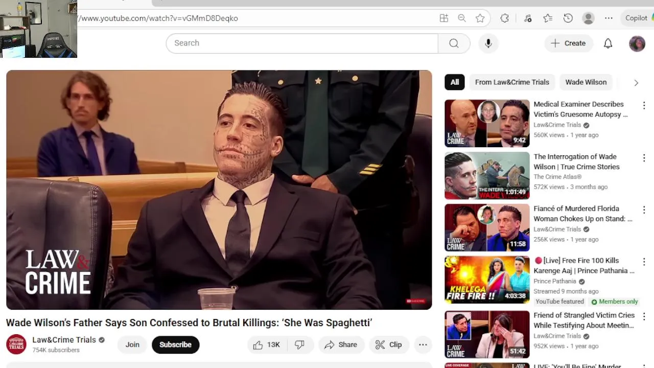Image resolution: width=654 pixels, height=368 pixels.
Task: Open Favorites list icon in toolbar
Action: tap(548, 18)
